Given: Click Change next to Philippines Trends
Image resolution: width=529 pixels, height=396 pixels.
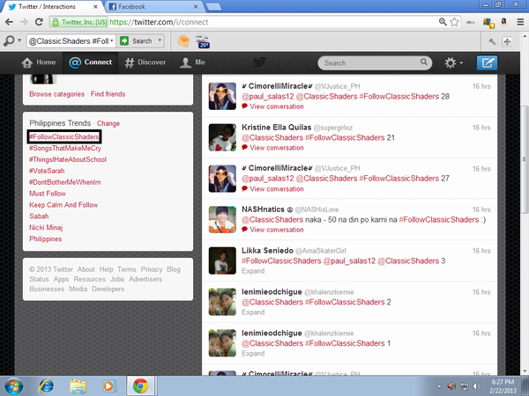Looking at the screenshot, I should click(108, 123).
